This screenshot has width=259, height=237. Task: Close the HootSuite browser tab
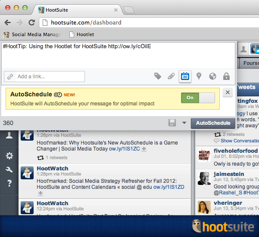pos(116,10)
